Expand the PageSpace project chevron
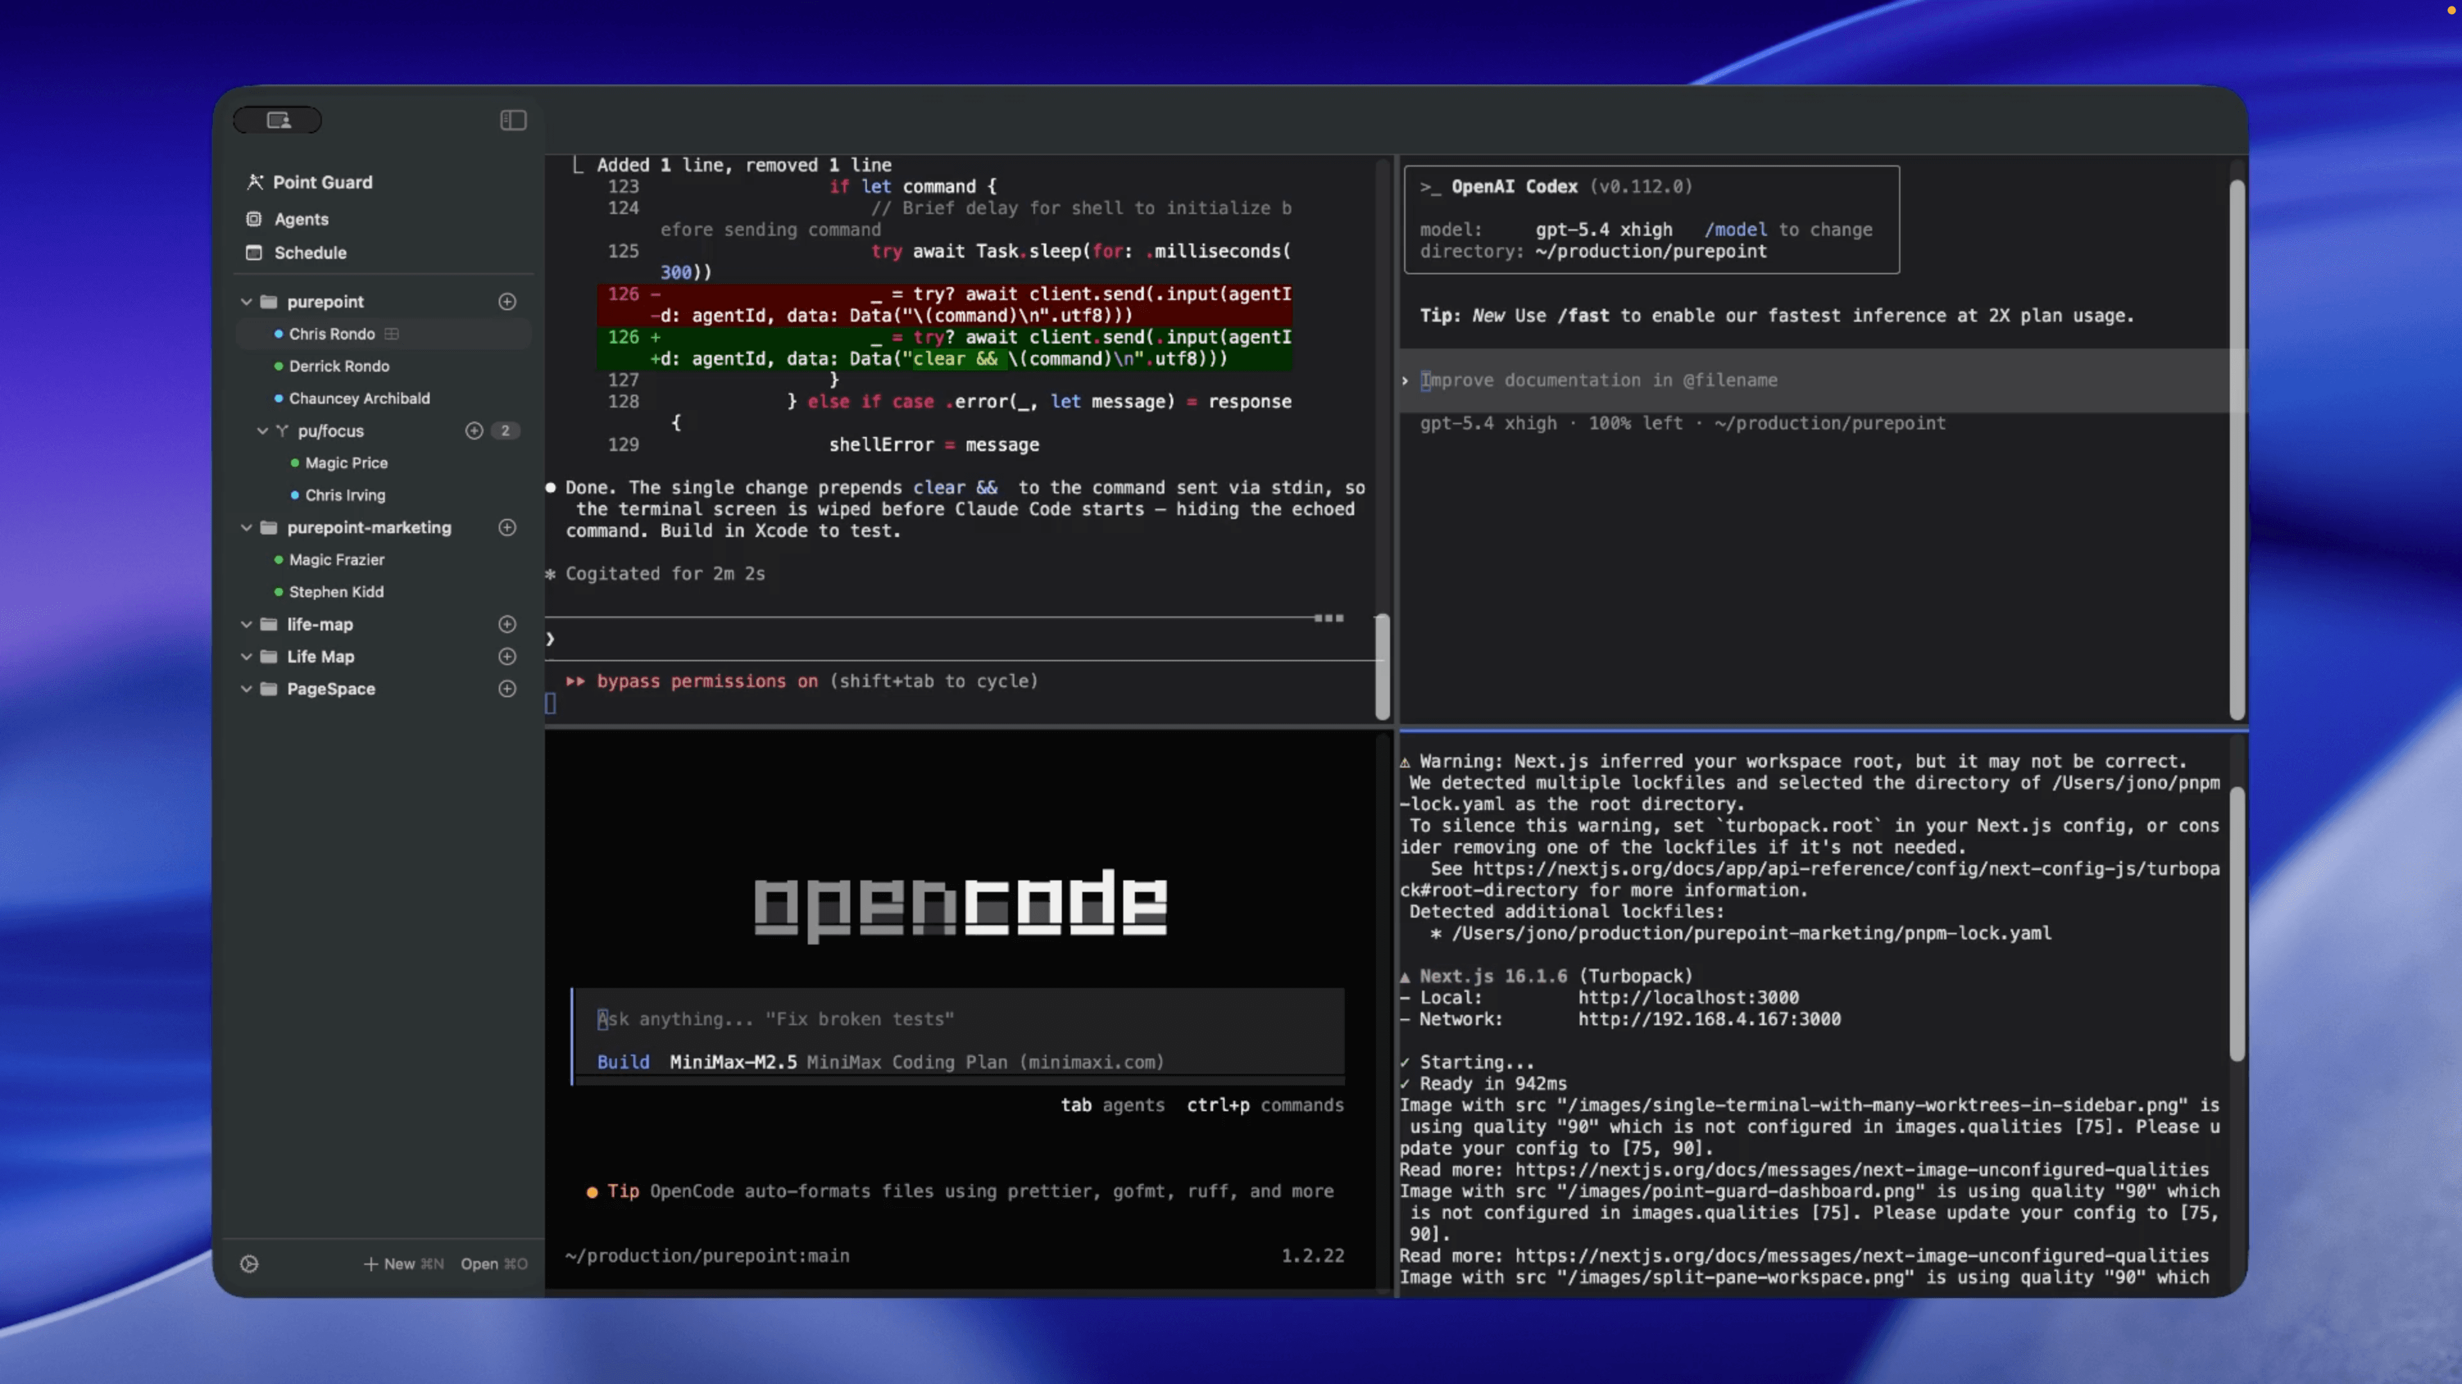This screenshot has height=1384, width=2462. [x=247, y=689]
